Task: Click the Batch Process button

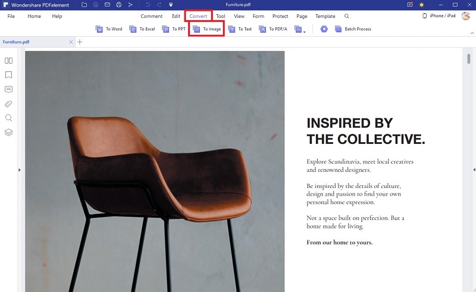Action: tap(353, 29)
